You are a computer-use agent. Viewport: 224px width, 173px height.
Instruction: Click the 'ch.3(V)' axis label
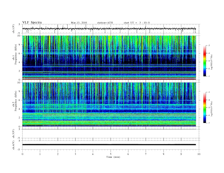point(14,134)
